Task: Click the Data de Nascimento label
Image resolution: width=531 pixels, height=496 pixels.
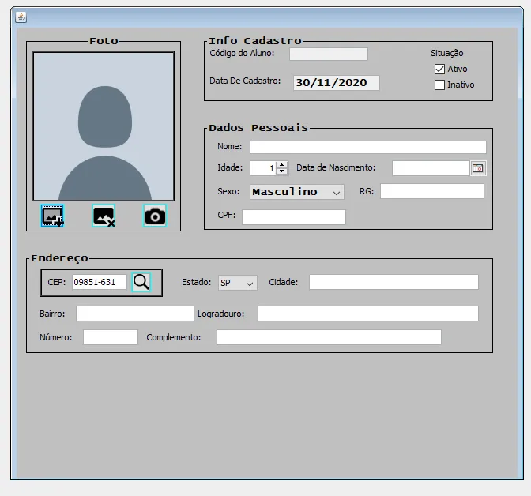Action: 336,168
